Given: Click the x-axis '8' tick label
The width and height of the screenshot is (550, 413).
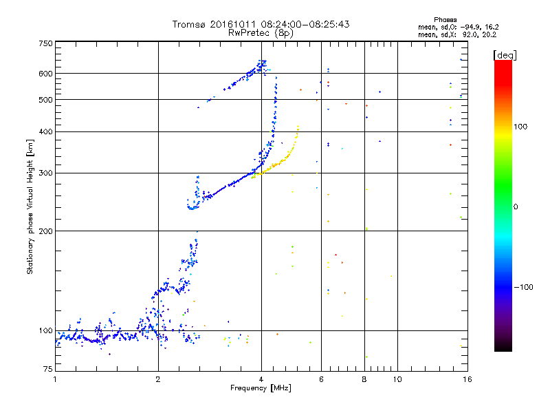Looking at the screenshot, I should click(364, 379).
